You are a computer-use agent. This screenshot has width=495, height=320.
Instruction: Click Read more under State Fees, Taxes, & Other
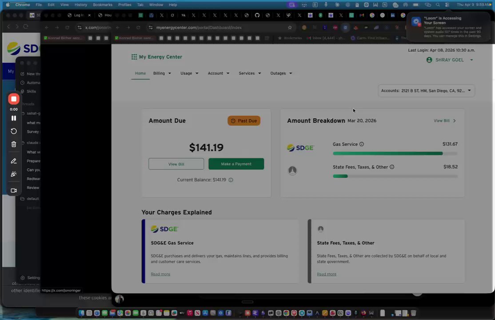(327, 274)
